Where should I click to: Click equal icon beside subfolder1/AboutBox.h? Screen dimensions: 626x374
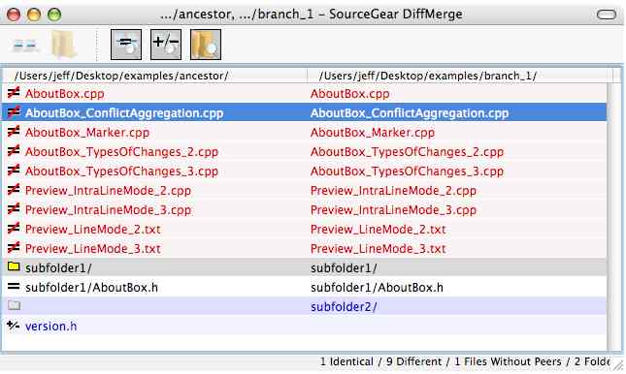[14, 286]
